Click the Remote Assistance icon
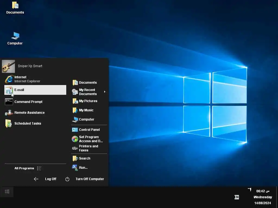Viewport: 278px width, 208px height. coord(9,112)
